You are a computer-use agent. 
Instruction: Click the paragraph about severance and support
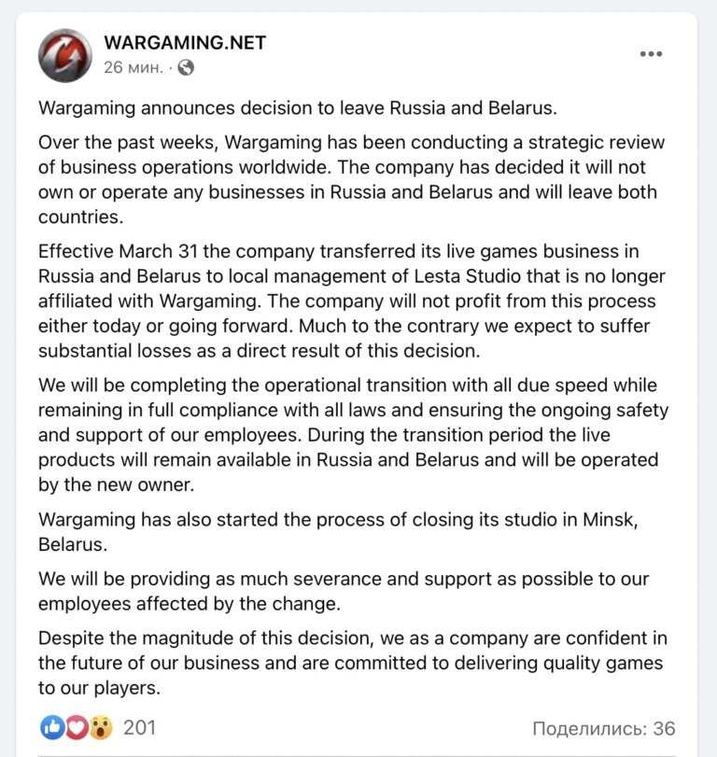(x=344, y=592)
